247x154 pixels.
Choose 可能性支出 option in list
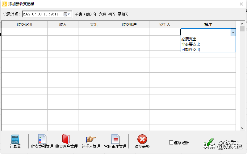(x=191, y=50)
